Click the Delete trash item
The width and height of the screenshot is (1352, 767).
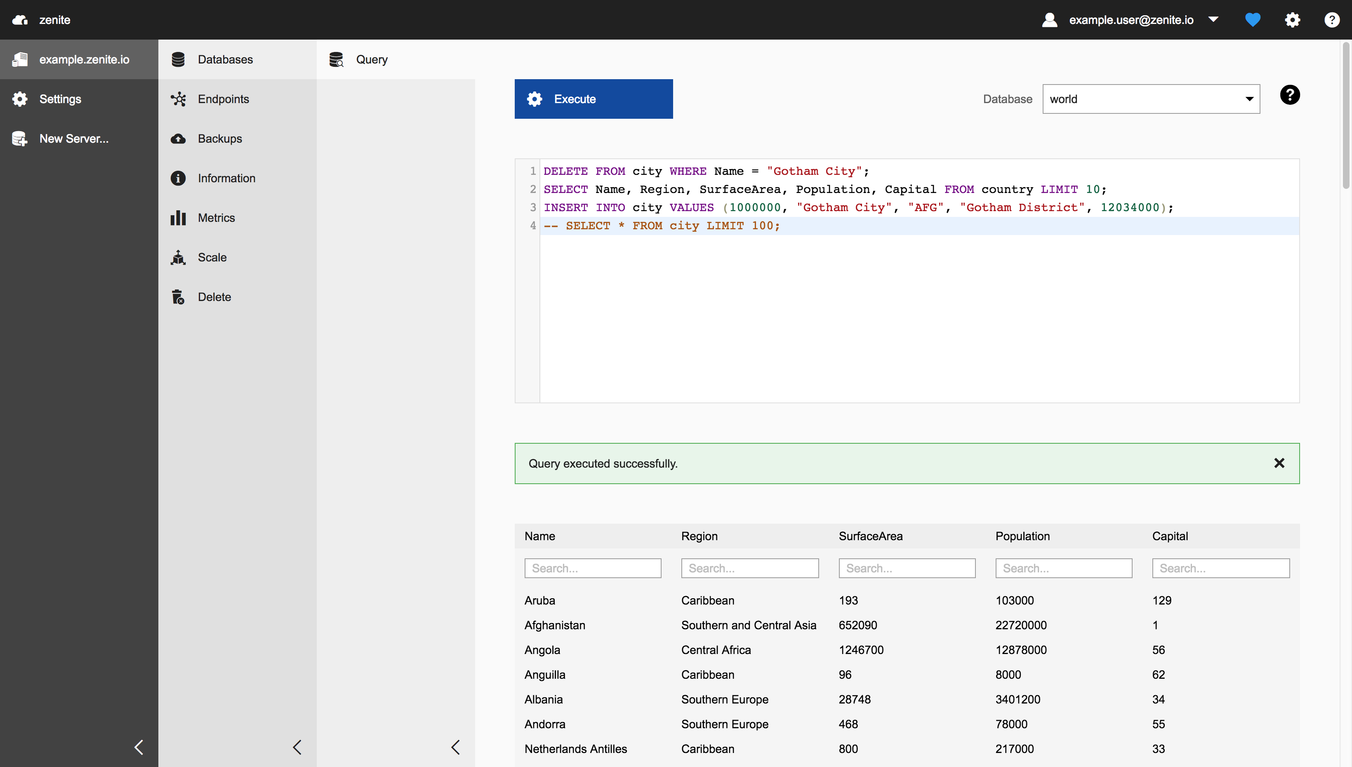(x=214, y=296)
